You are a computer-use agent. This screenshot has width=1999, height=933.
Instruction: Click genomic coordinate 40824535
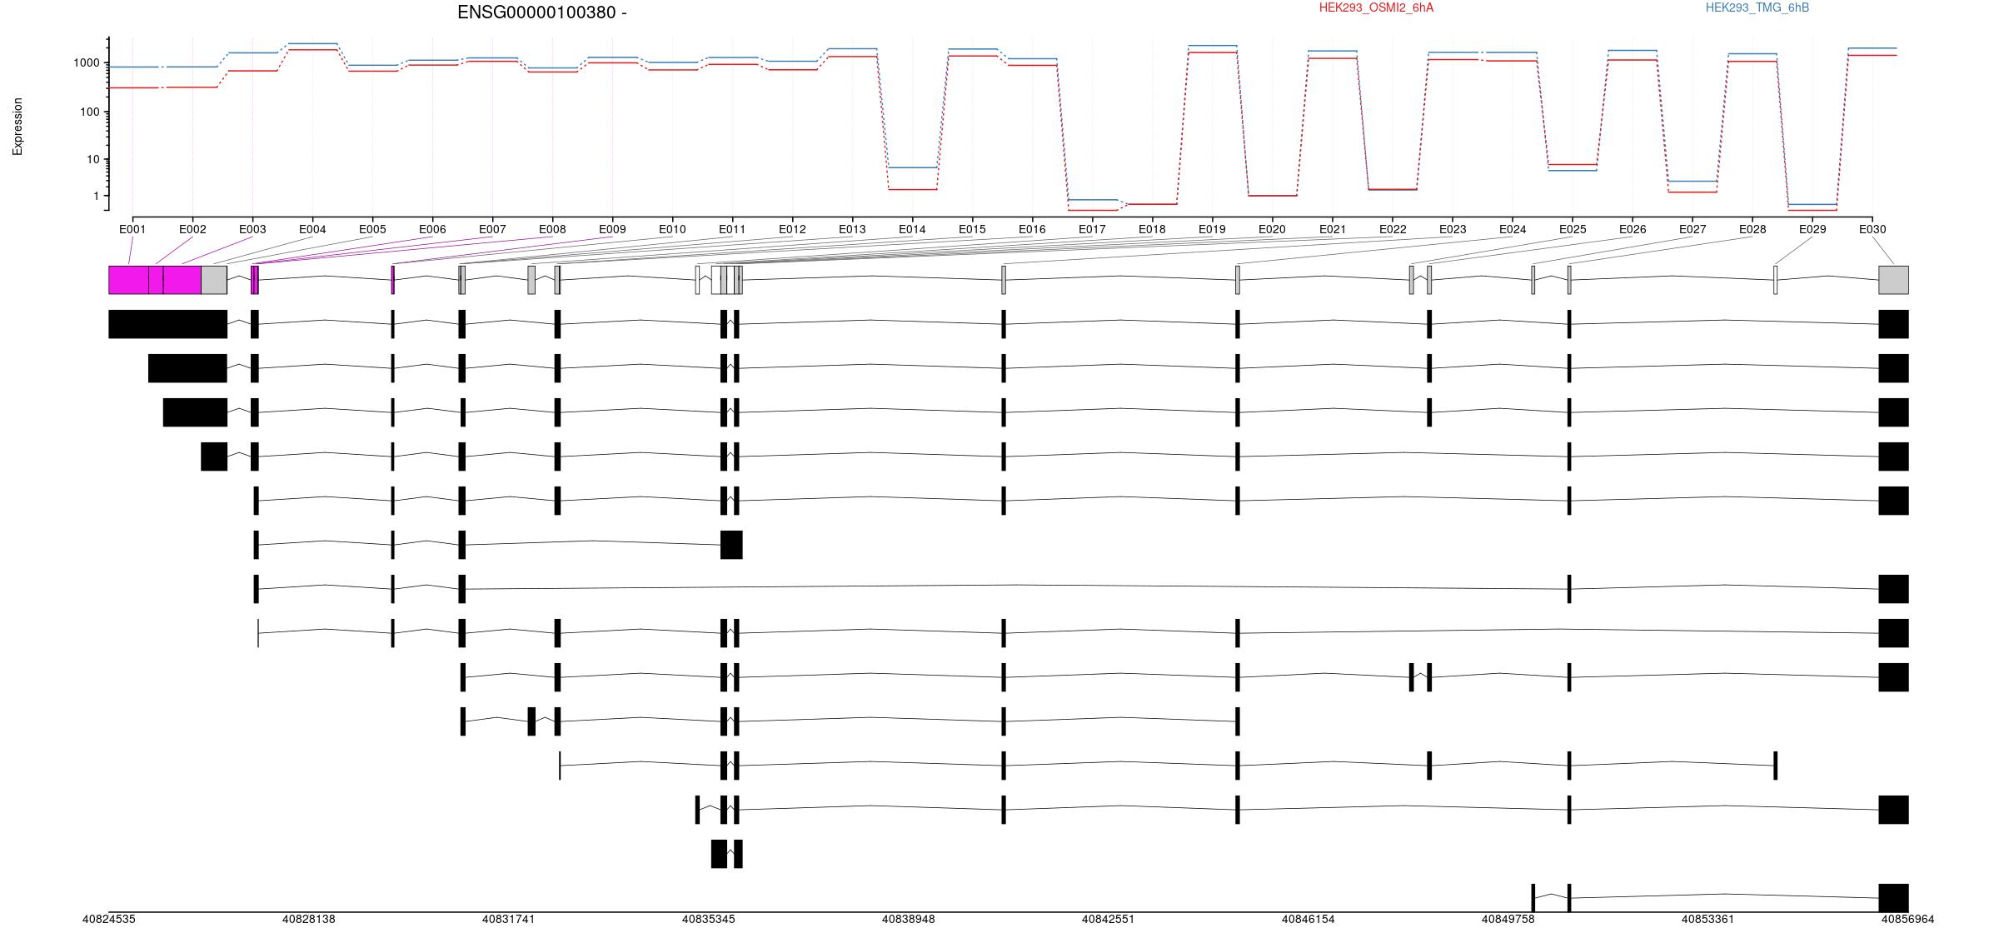(x=109, y=920)
